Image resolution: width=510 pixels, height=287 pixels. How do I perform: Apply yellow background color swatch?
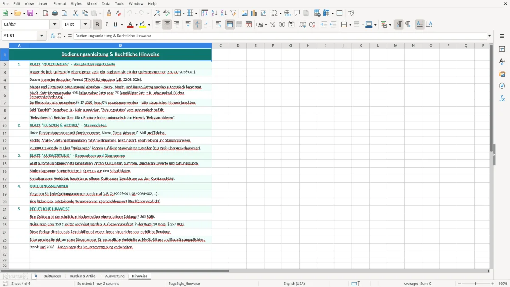pos(143,25)
